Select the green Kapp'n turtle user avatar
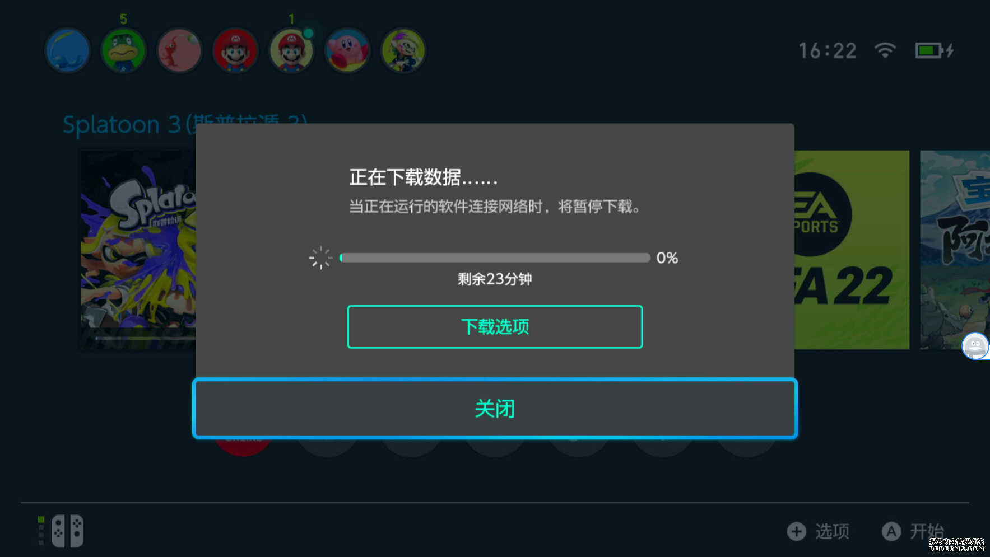Image resolution: width=990 pixels, height=557 pixels. click(123, 51)
